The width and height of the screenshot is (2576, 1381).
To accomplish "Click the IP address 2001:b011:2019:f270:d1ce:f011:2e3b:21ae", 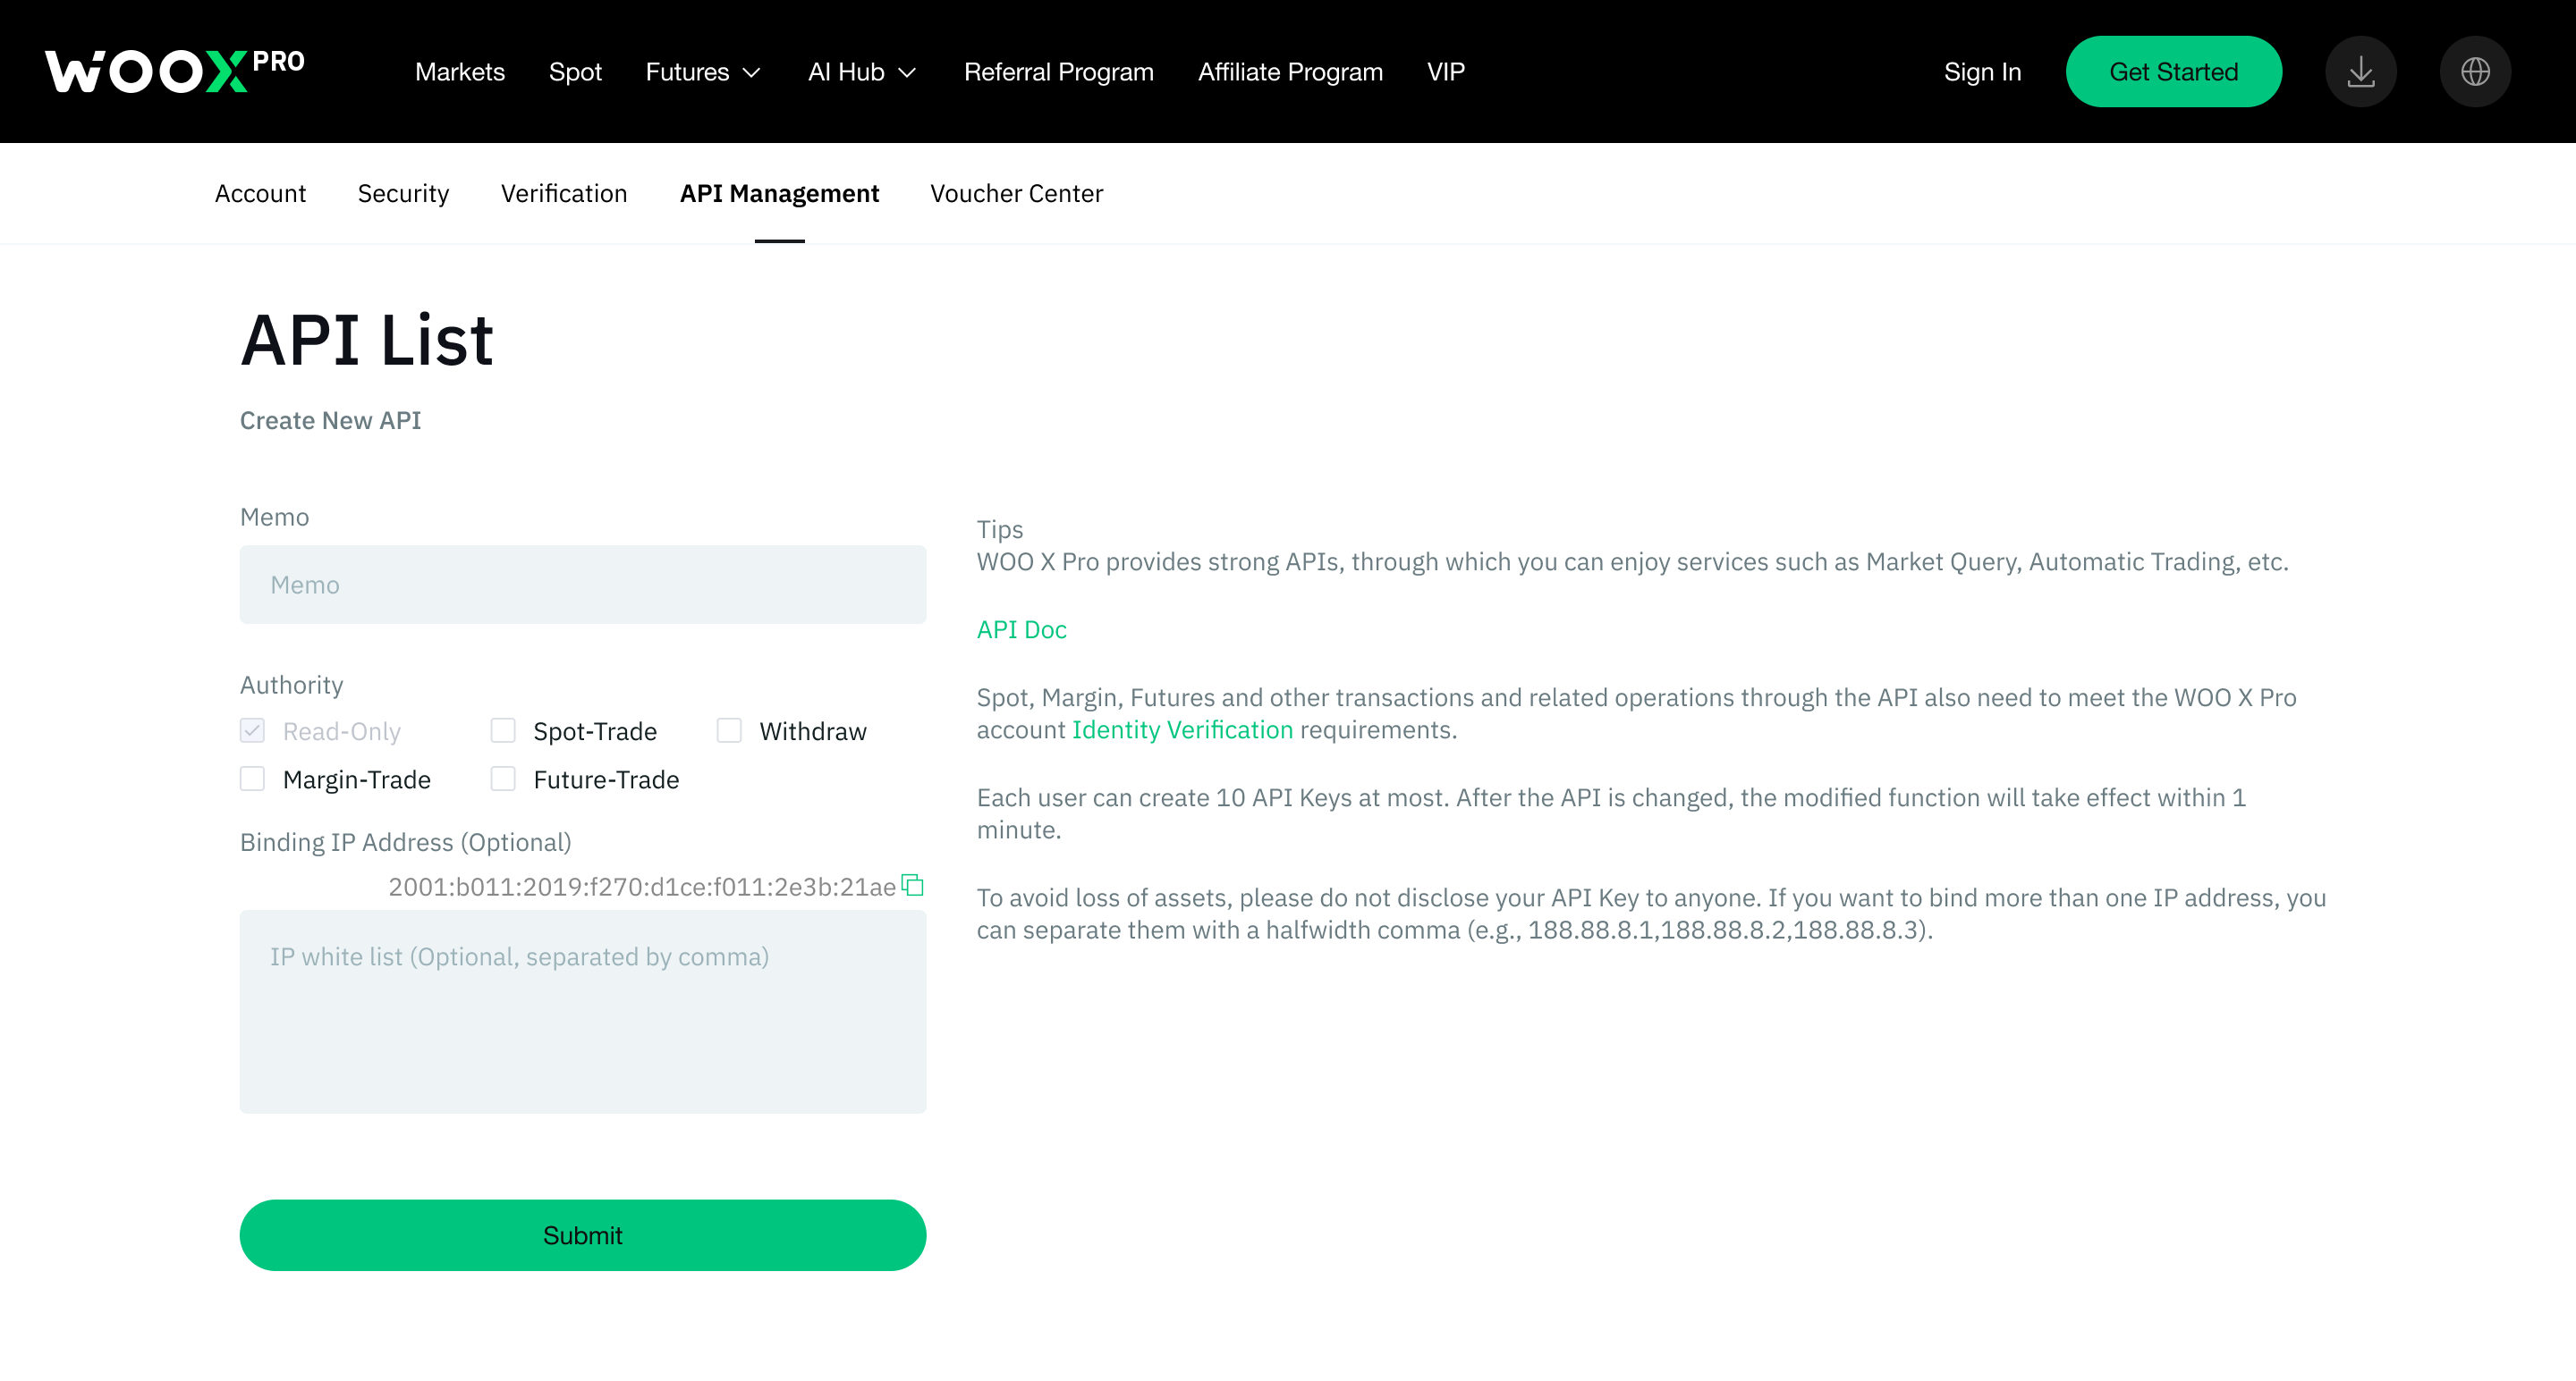I will coord(642,887).
